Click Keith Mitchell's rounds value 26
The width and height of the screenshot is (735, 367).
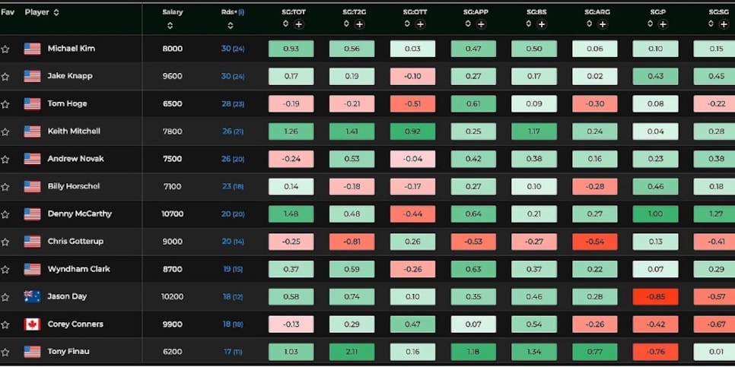[227, 131]
